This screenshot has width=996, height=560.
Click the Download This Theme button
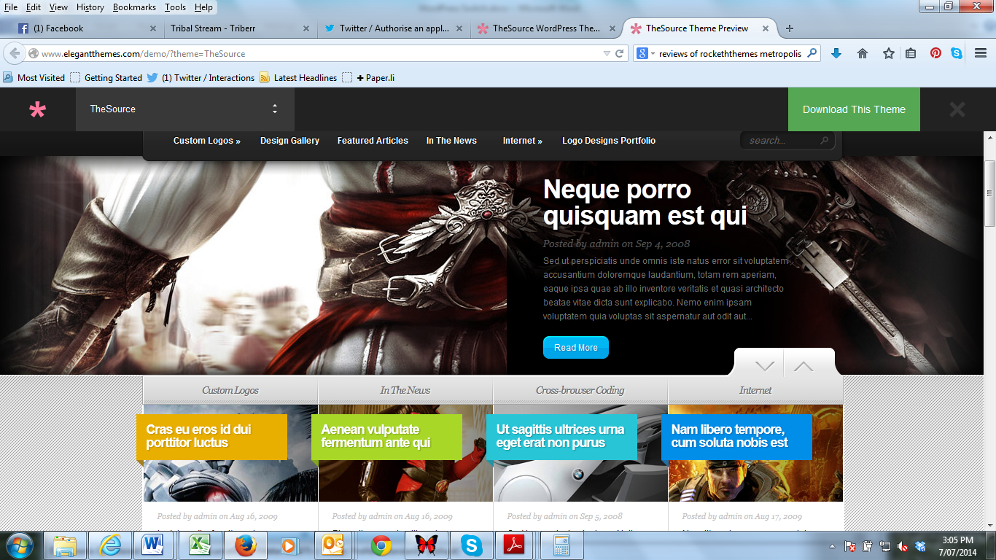point(854,109)
